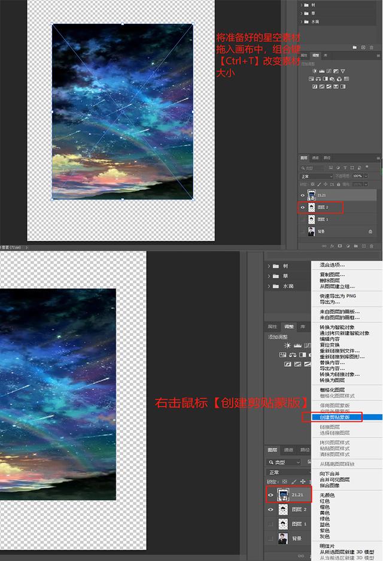Add a Color Lookup adjustment in upper screenshot
The height and width of the screenshot is (561, 383).
pyautogui.click(x=346, y=78)
